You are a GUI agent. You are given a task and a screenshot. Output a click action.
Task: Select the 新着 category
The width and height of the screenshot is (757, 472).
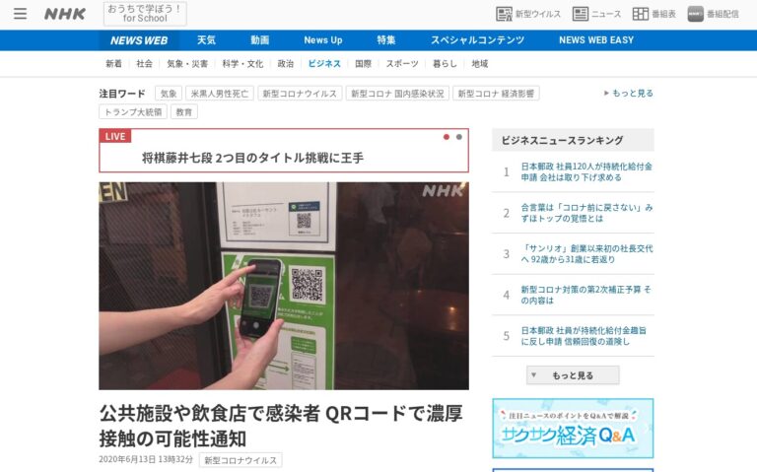114,64
